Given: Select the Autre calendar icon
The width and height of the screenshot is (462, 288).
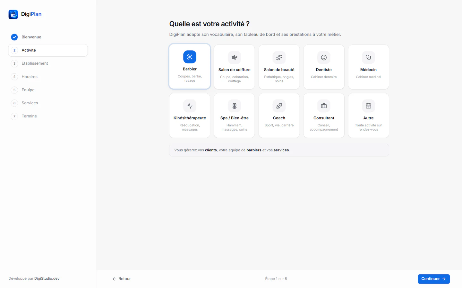Looking at the screenshot, I should (368, 106).
